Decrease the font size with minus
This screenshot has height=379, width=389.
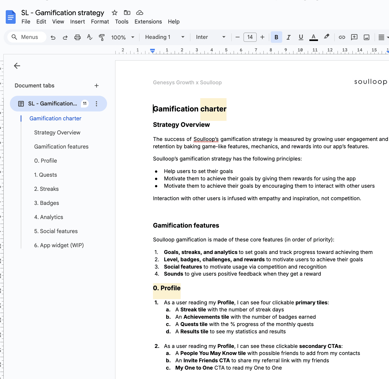(x=238, y=37)
